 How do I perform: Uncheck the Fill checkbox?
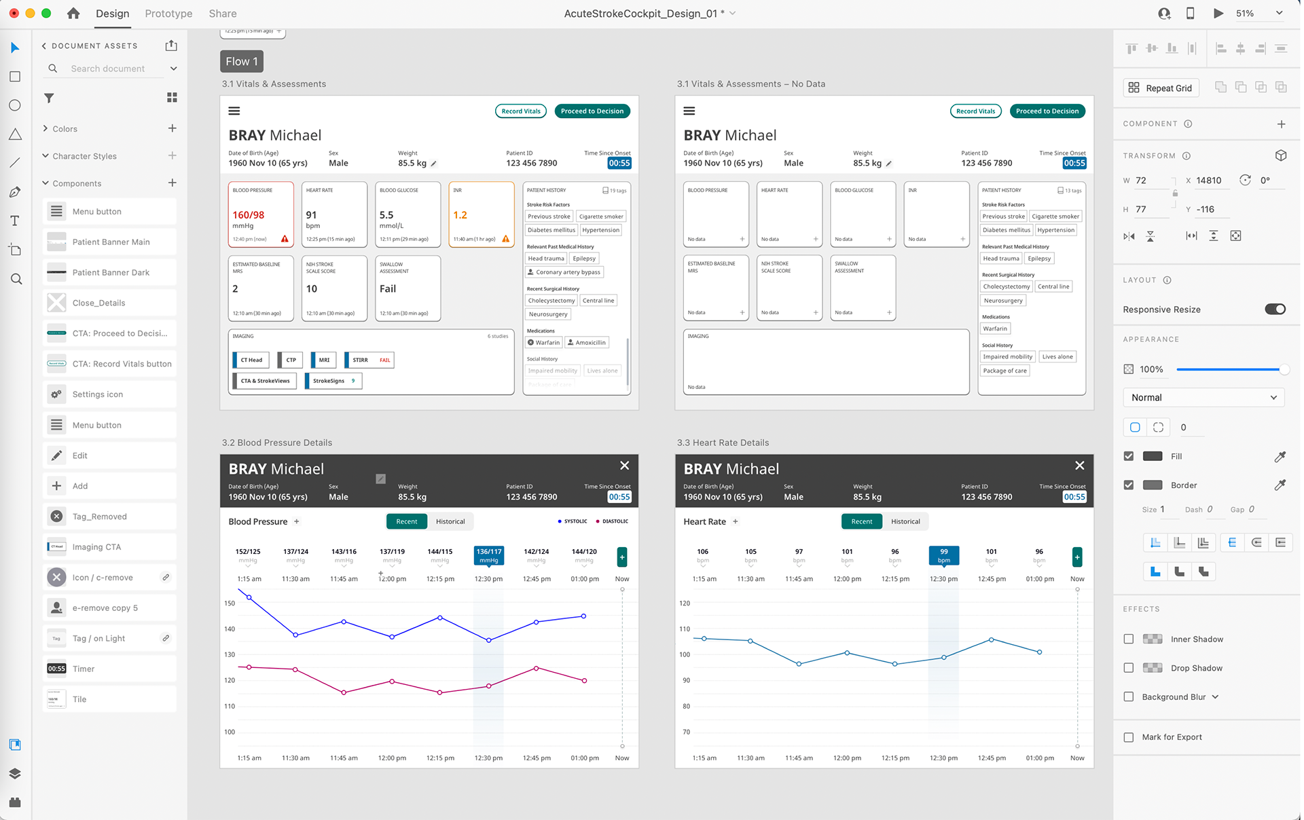pyautogui.click(x=1129, y=456)
